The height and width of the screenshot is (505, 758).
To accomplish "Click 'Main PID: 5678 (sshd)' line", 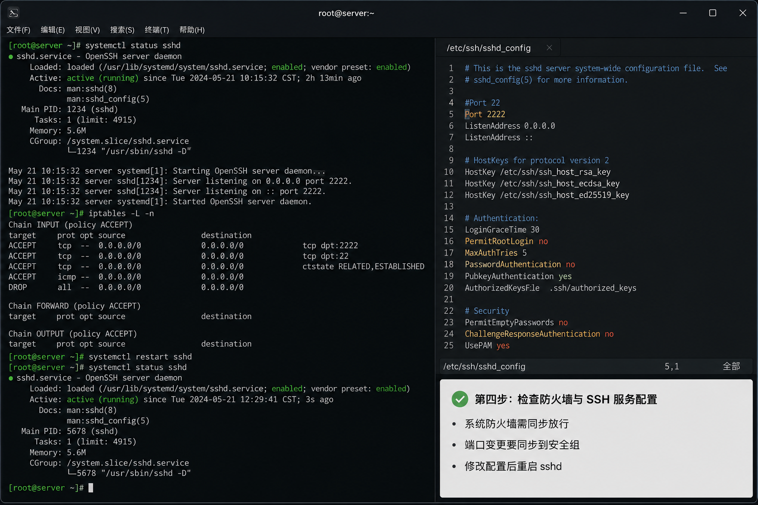I will (70, 432).
